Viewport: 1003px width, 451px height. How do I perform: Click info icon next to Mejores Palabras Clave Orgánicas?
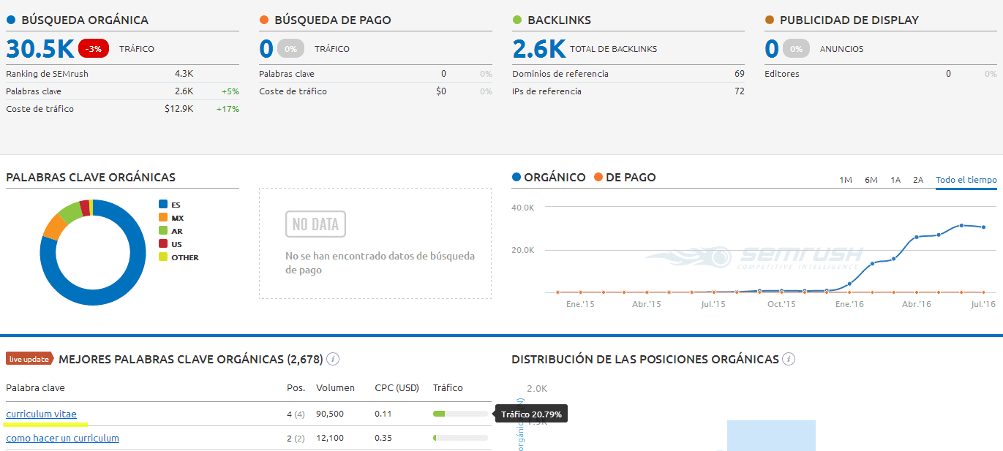(x=333, y=359)
